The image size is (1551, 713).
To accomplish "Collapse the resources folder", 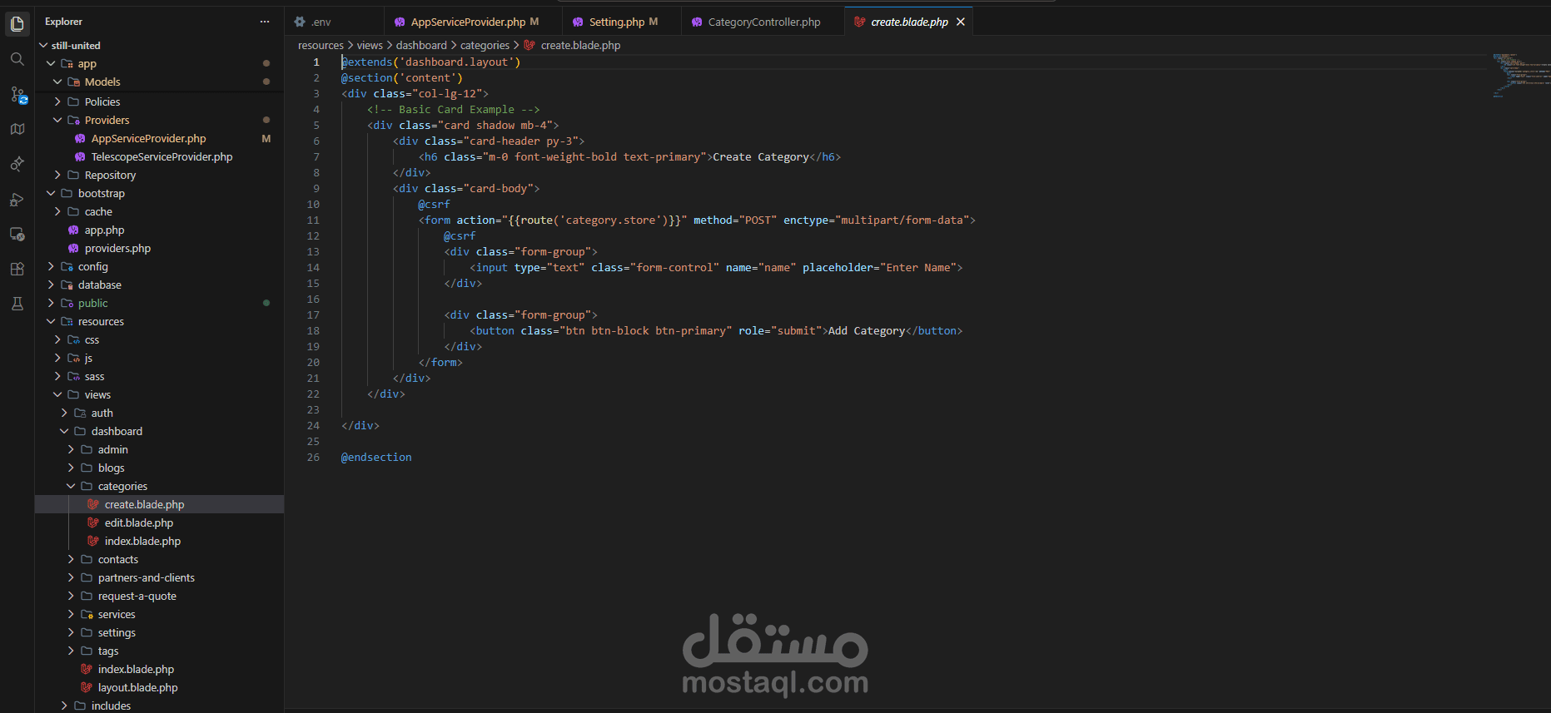I will point(51,321).
